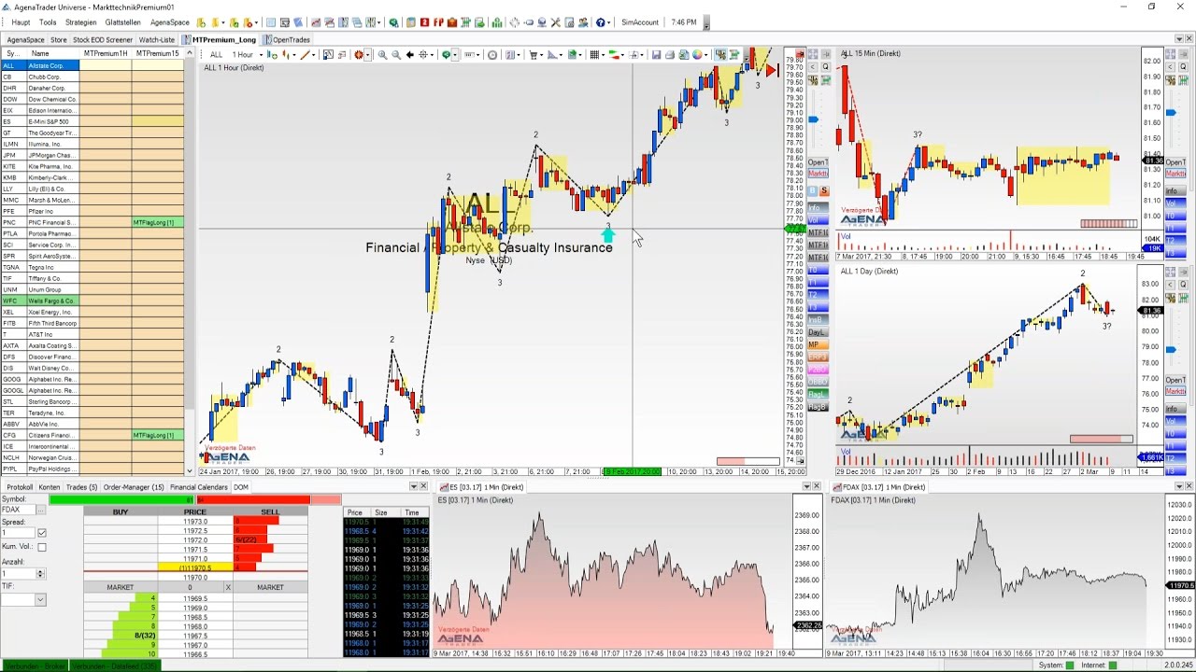The height and width of the screenshot is (672, 1196).
Task: Open the Order-Manager (15) tab
Action: (x=134, y=487)
